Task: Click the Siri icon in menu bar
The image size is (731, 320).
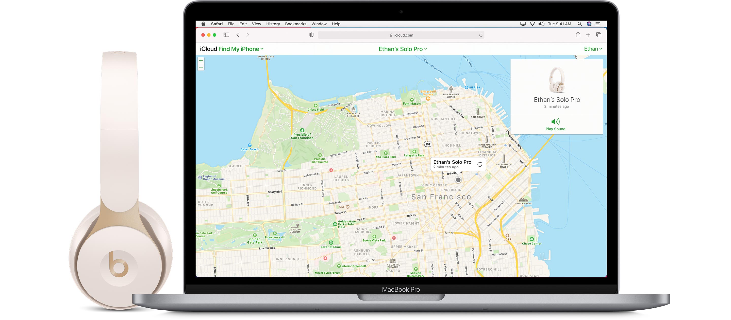Action: [589, 24]
